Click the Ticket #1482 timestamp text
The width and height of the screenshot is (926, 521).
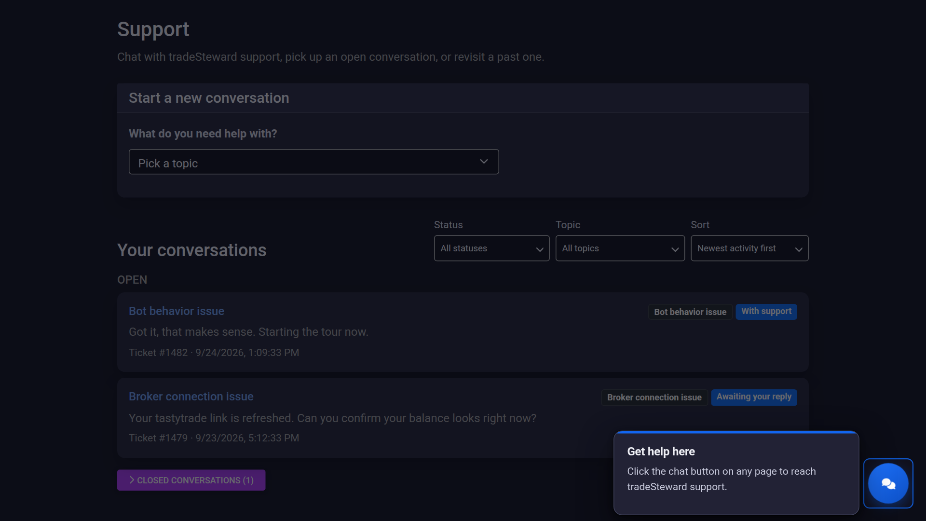click(x=214, y=353)
